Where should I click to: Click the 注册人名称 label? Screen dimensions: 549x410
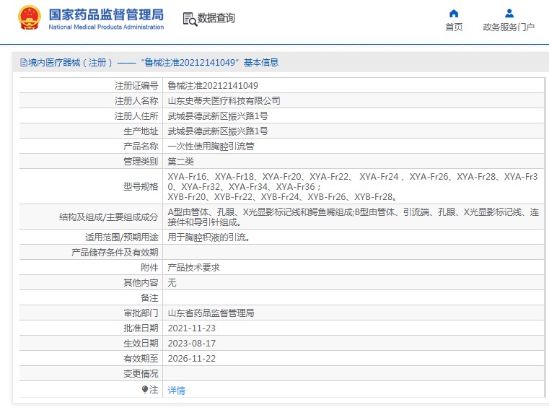[x=136, y=101]
